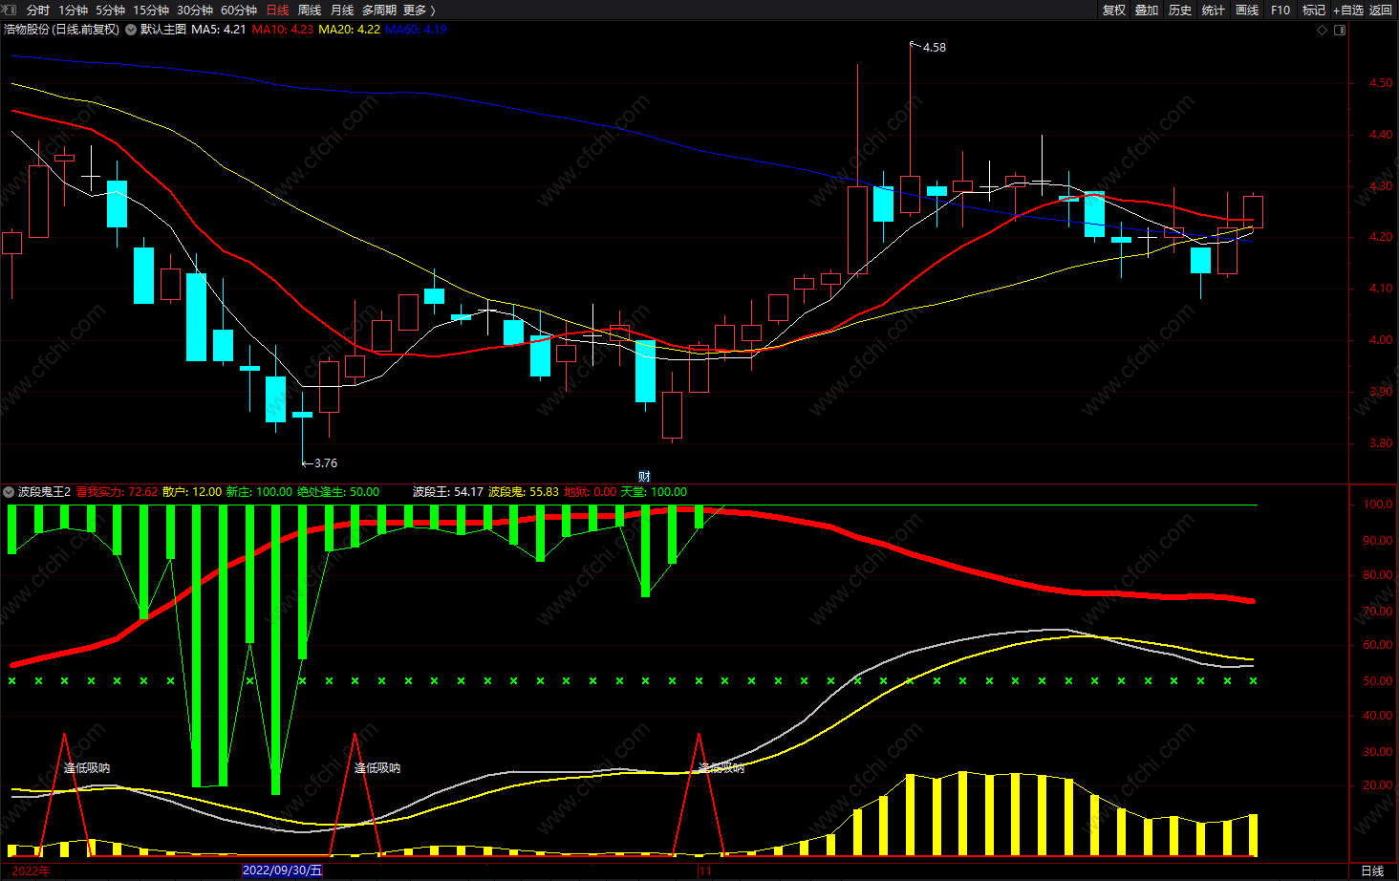Click the 2022/09/30/五 date marker
This screenshot has height=881, width=1399.
pyautogui.click(x=283, y=870)
